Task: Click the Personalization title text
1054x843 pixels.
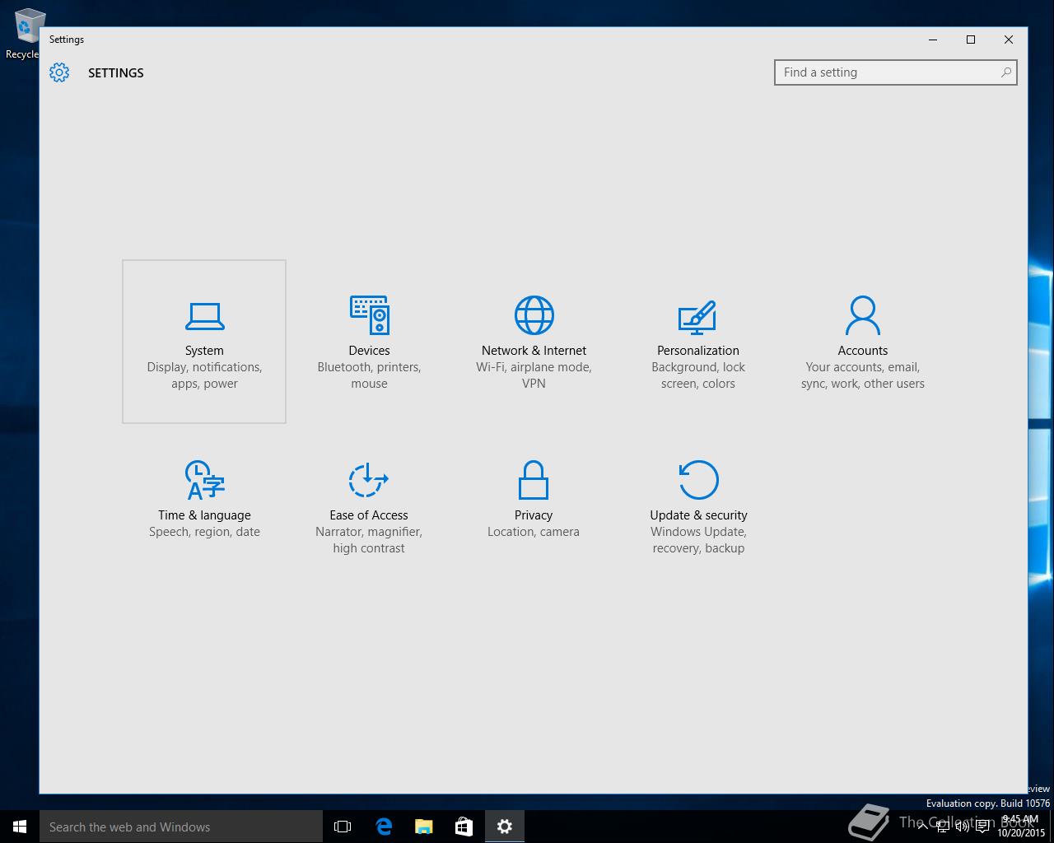Action: click(x=698, y=351)
